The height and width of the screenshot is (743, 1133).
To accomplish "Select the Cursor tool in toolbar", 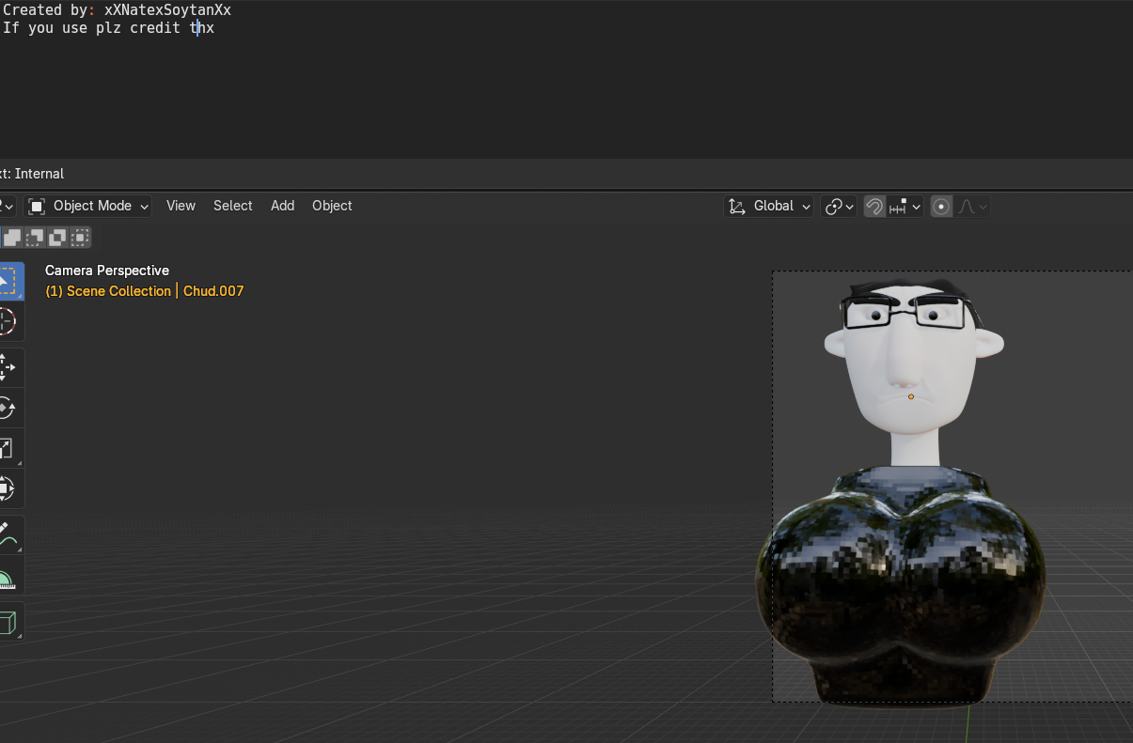I will (8, 321).
